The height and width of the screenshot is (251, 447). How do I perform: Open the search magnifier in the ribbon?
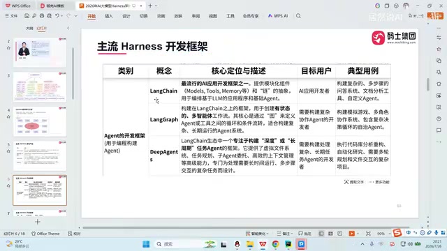tap(298, 16)
